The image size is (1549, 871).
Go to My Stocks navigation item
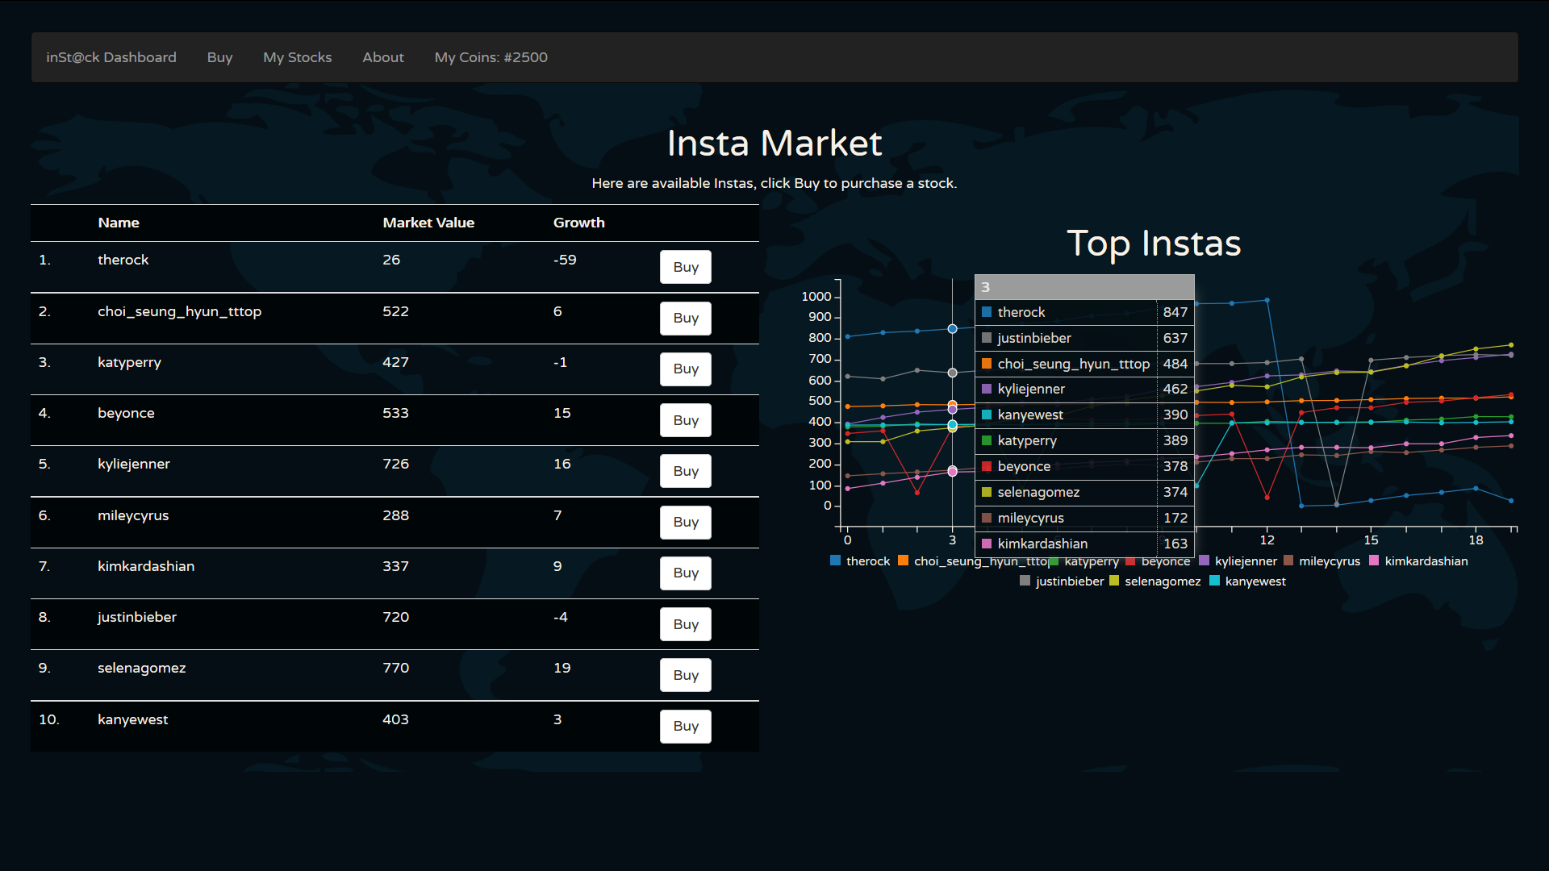(x=297, y=57)
